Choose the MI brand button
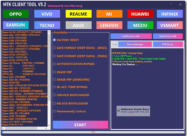187x136 pixels. point(109,14)
